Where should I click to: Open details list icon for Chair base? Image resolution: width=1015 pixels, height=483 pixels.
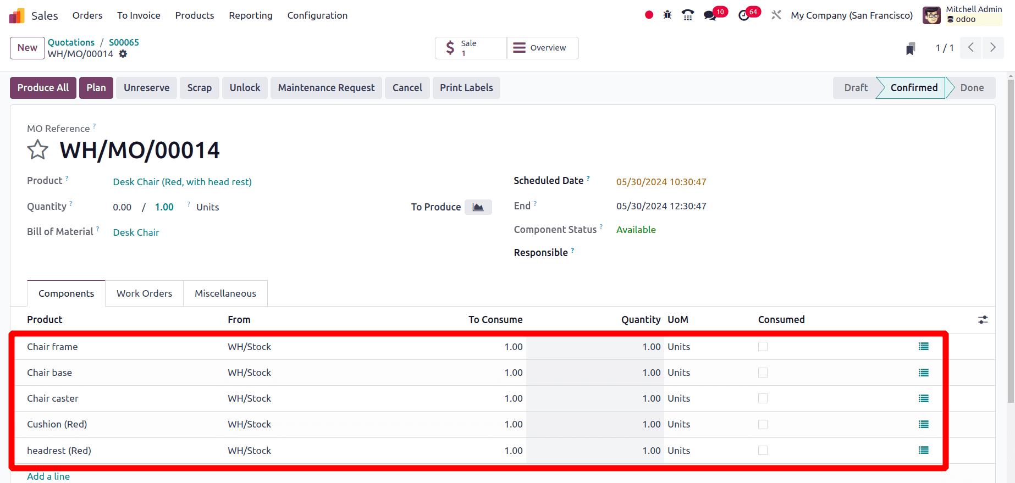(x=924, y=373)
